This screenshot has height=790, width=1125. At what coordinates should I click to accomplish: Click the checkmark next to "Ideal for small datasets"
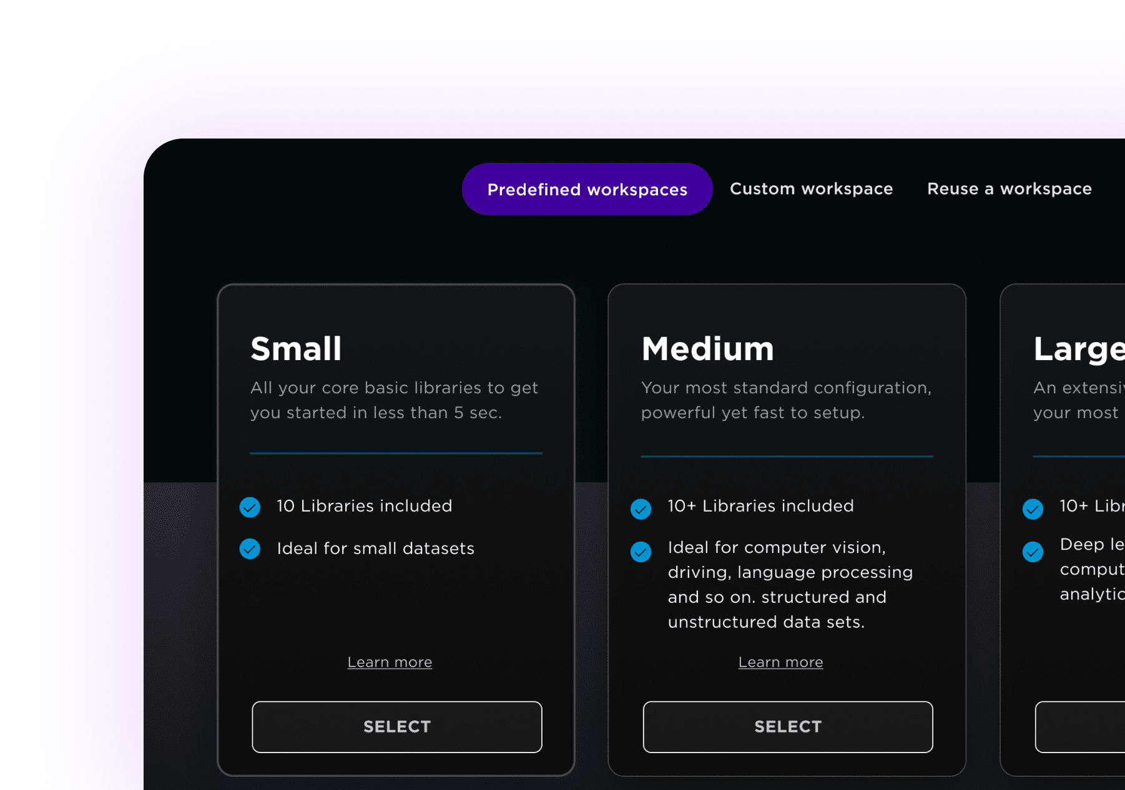pyautogui.click(x=250, y=549)
